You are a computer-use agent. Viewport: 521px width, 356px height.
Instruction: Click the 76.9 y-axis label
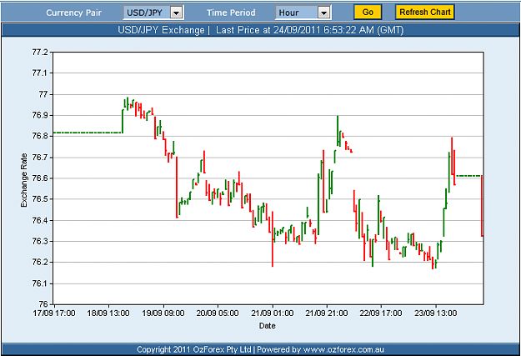[x=40, y=115]
